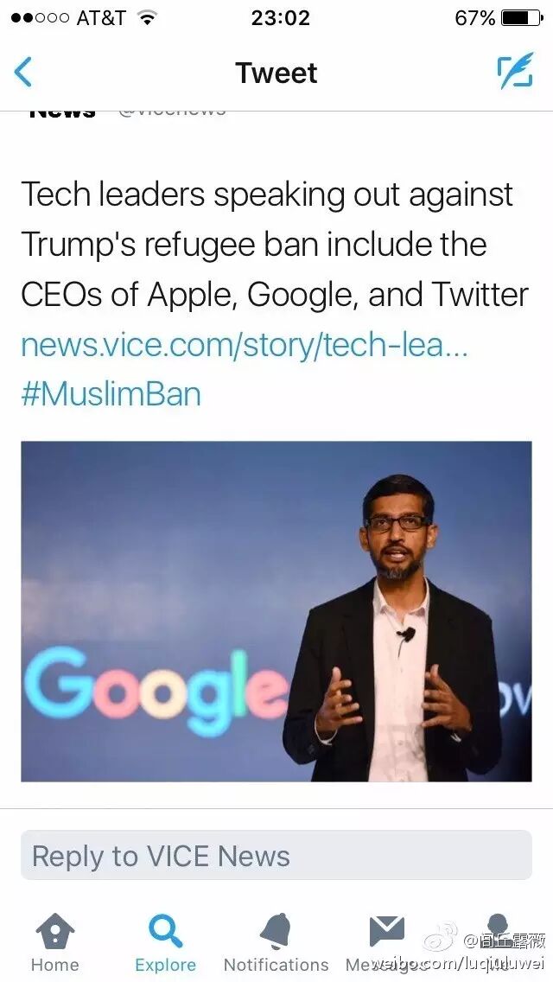Tap the back arrow icon
The image size is (553, 982).
(23, 72)
